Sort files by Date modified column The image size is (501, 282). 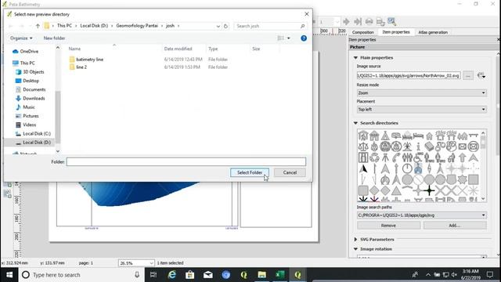(x=178, y=49)
